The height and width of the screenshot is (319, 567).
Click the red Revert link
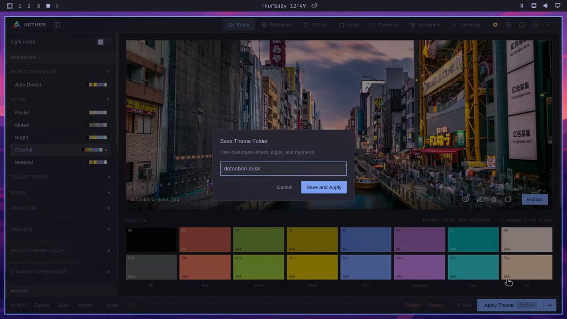(x=412, y=305)
